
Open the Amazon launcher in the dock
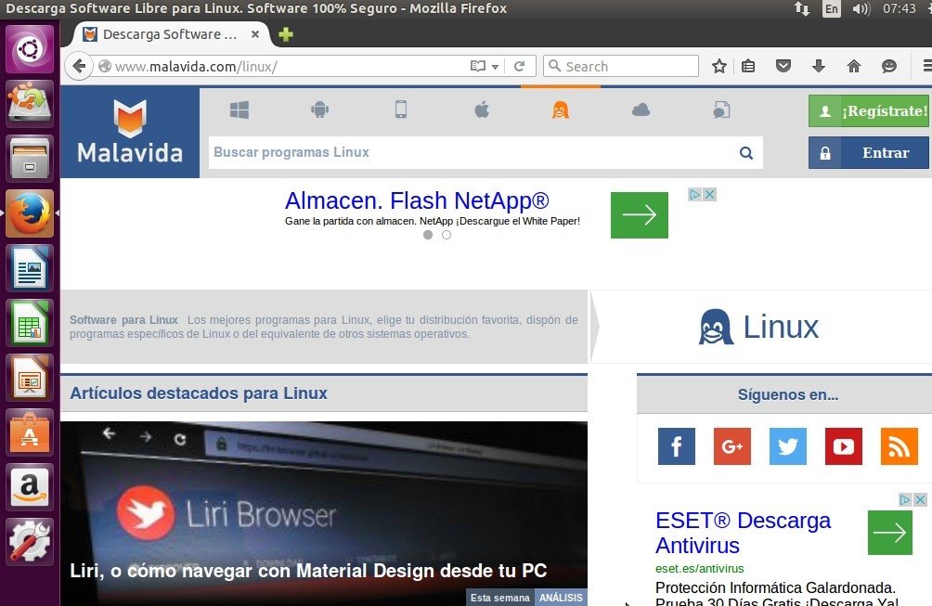coord(29,487)
